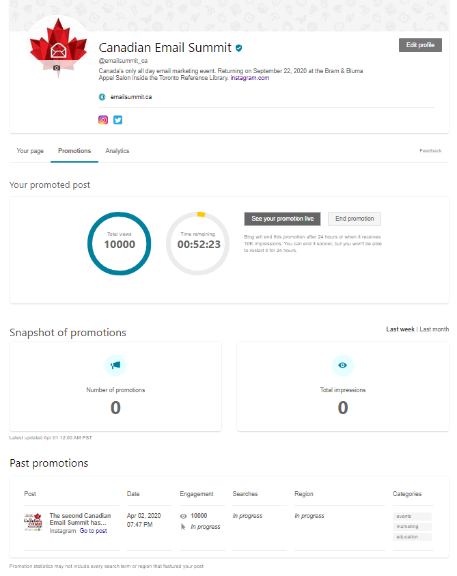The width and height of the screenshot is (457, 576).
Task: Click the past promotion post thumbnail
Action: coord(33,522)
